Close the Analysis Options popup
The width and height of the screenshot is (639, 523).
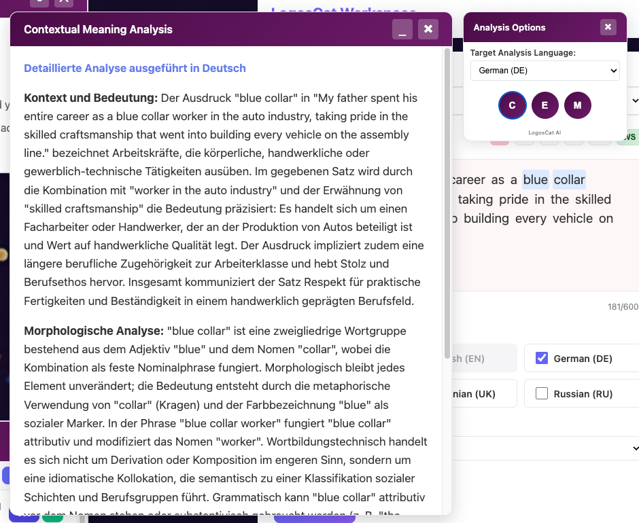click(608, 27)
